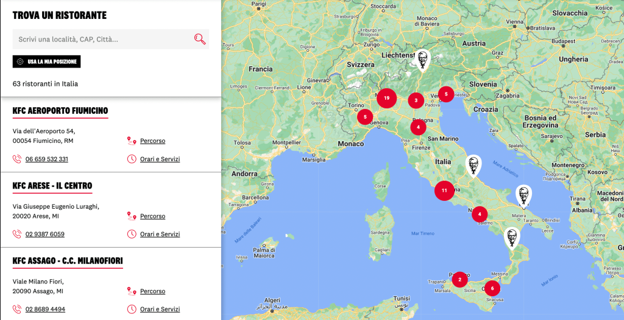624x320 pixels.
Task: Open Orari e Servizi for KFC Assago
Action: 160,309
